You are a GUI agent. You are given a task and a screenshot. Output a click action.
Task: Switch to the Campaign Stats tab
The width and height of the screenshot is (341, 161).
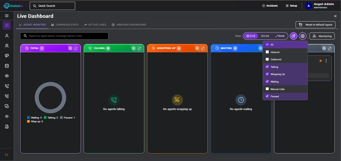coord(65,25)
